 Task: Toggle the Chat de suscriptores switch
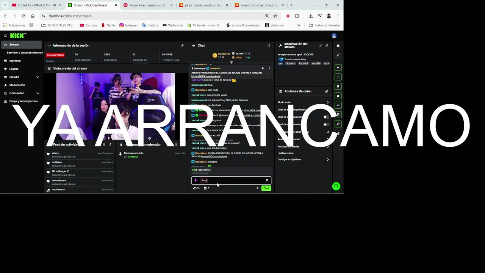click(x=326, y=117)
